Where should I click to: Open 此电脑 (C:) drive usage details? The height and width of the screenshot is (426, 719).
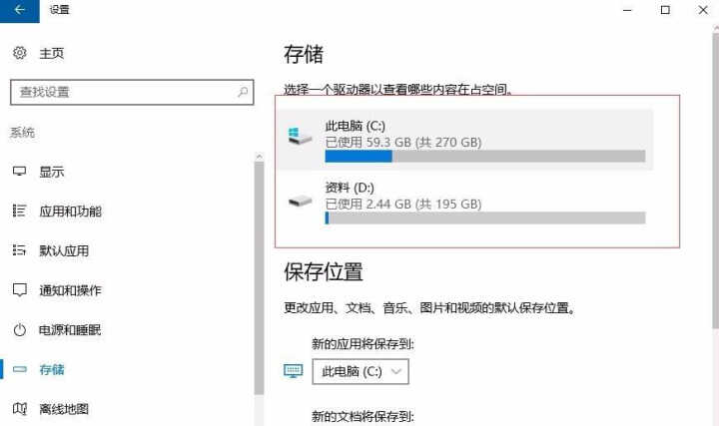(x=465, y=140)
